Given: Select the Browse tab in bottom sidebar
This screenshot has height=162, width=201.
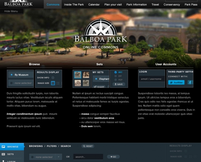Looking at the screenshot, I should point(12,147).
